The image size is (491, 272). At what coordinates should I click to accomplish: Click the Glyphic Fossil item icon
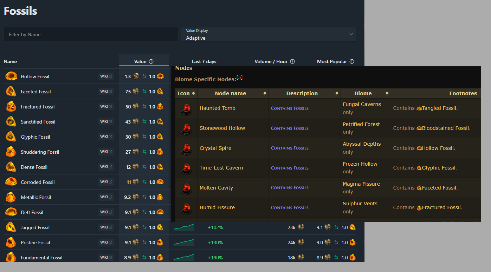[x=11, y=137]
